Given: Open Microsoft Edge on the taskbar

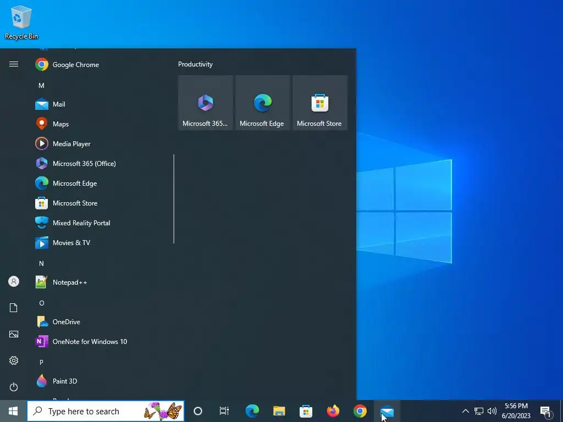Looking at the screenshot, I should [x=252, y=411].
